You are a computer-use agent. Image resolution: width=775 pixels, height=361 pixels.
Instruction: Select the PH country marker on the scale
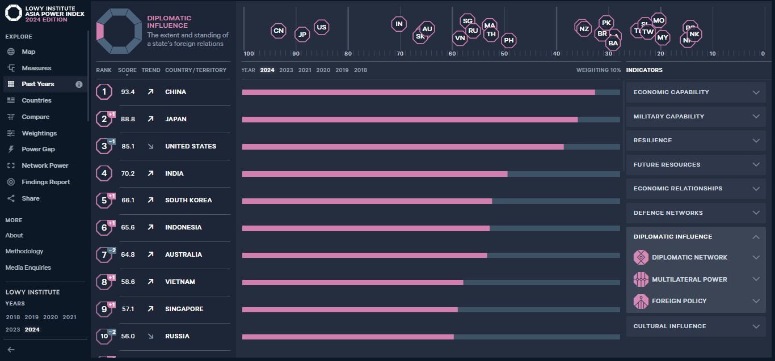click(x=509, y=40)
